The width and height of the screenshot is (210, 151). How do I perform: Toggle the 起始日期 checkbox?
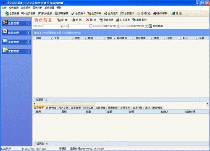tap(91, 26)
